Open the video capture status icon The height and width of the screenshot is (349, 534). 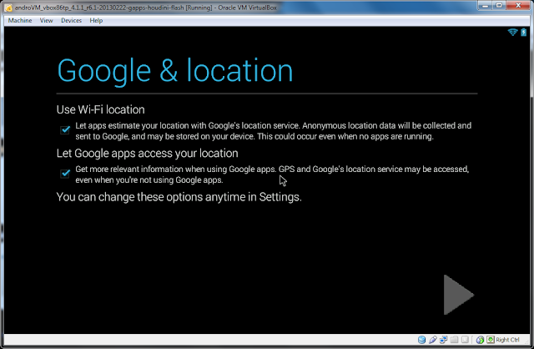coord(465,340)
